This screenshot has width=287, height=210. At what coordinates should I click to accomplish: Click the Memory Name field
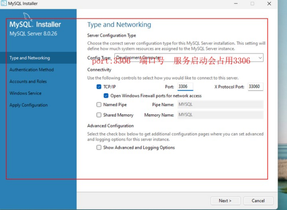tap(220, 115)
